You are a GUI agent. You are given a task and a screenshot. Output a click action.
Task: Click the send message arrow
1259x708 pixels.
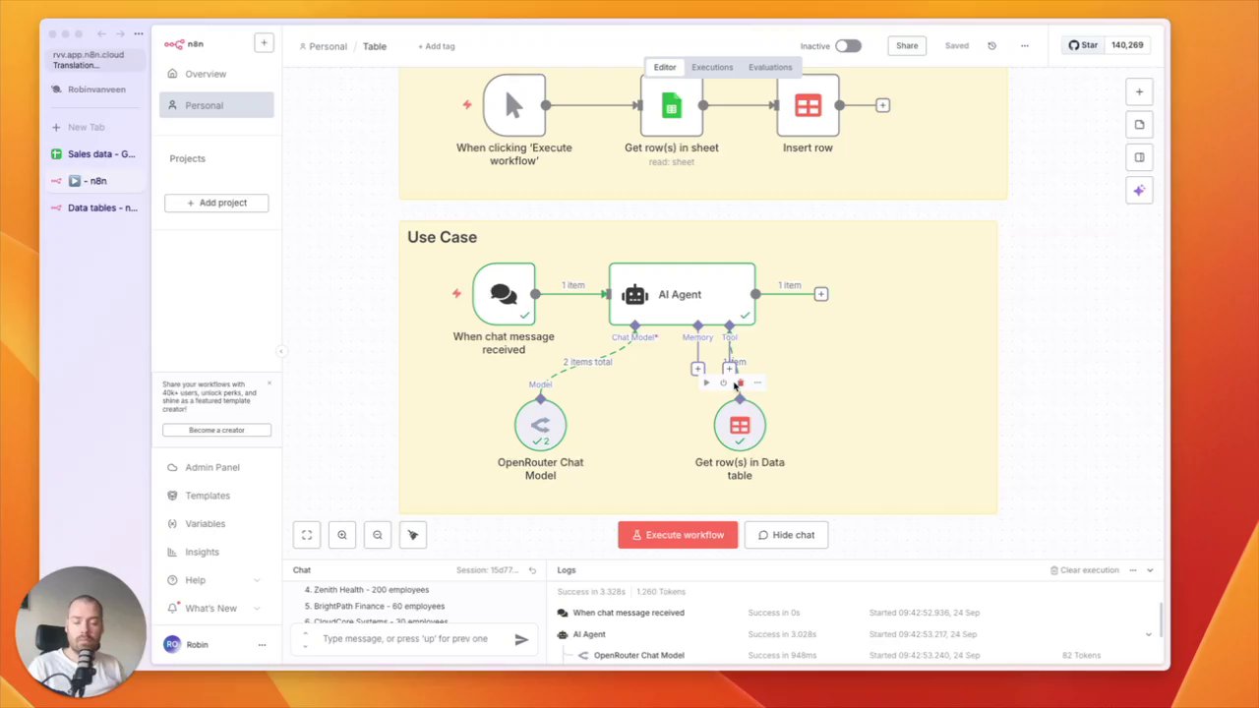[x=521, y=639]
